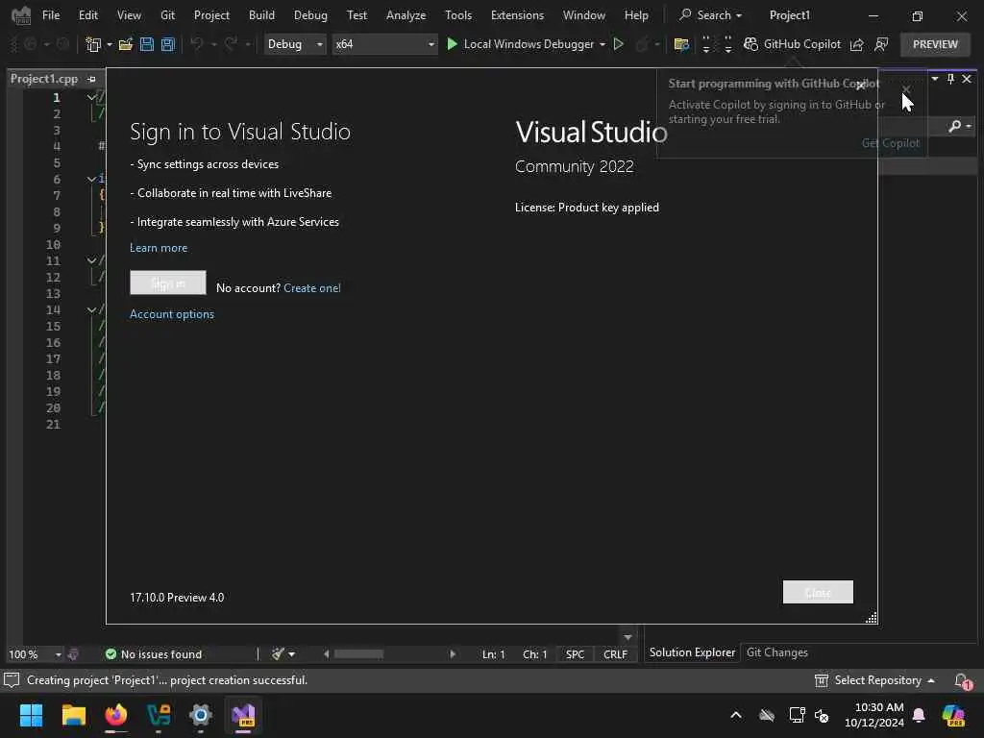Click the CRLF line ending indicator
This screenshot has height=738, width=984.
coord(615,654)
